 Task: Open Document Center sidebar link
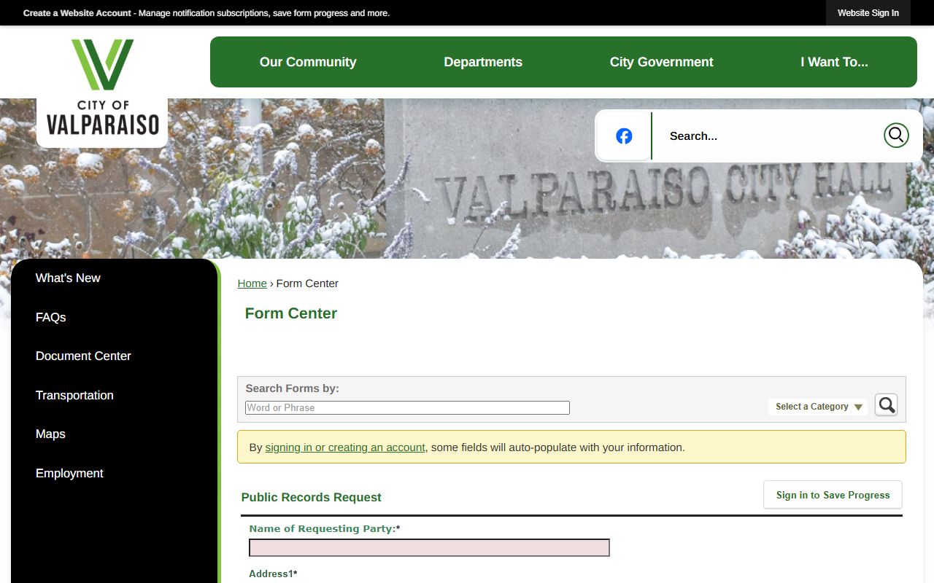pos(83,356)
